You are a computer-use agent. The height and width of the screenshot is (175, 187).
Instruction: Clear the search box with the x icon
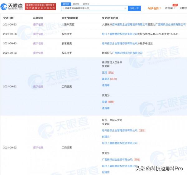(x=125, y=8)
